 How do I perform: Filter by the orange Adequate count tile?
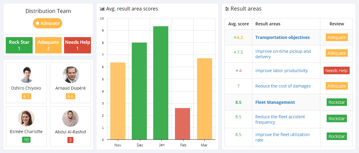click(x=48, y=45)
